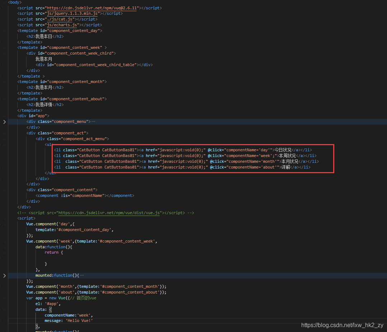Screen dimensions: 387x332
Task: Open the commented vue/dist/vue.js URL
Action: 109,213
